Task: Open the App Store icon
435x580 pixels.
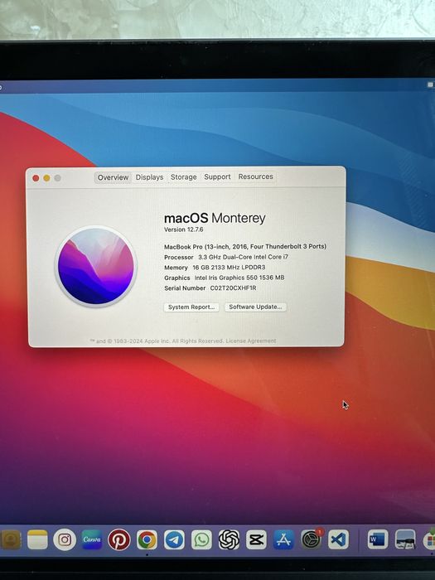Action: pos(283,539)
